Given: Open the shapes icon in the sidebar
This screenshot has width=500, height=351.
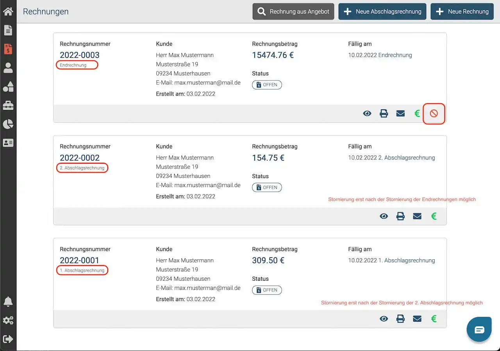Looking at the screenshot, I should click(8, 87).
